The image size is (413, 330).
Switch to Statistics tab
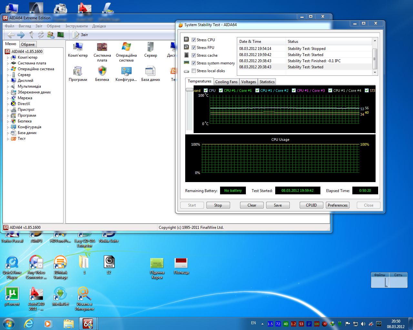point(267,82)
